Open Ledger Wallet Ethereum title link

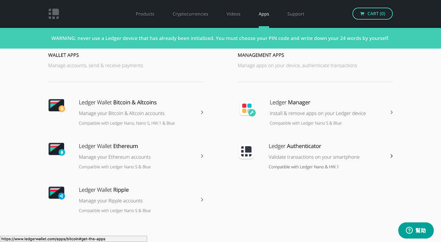(x=108, y=146)
